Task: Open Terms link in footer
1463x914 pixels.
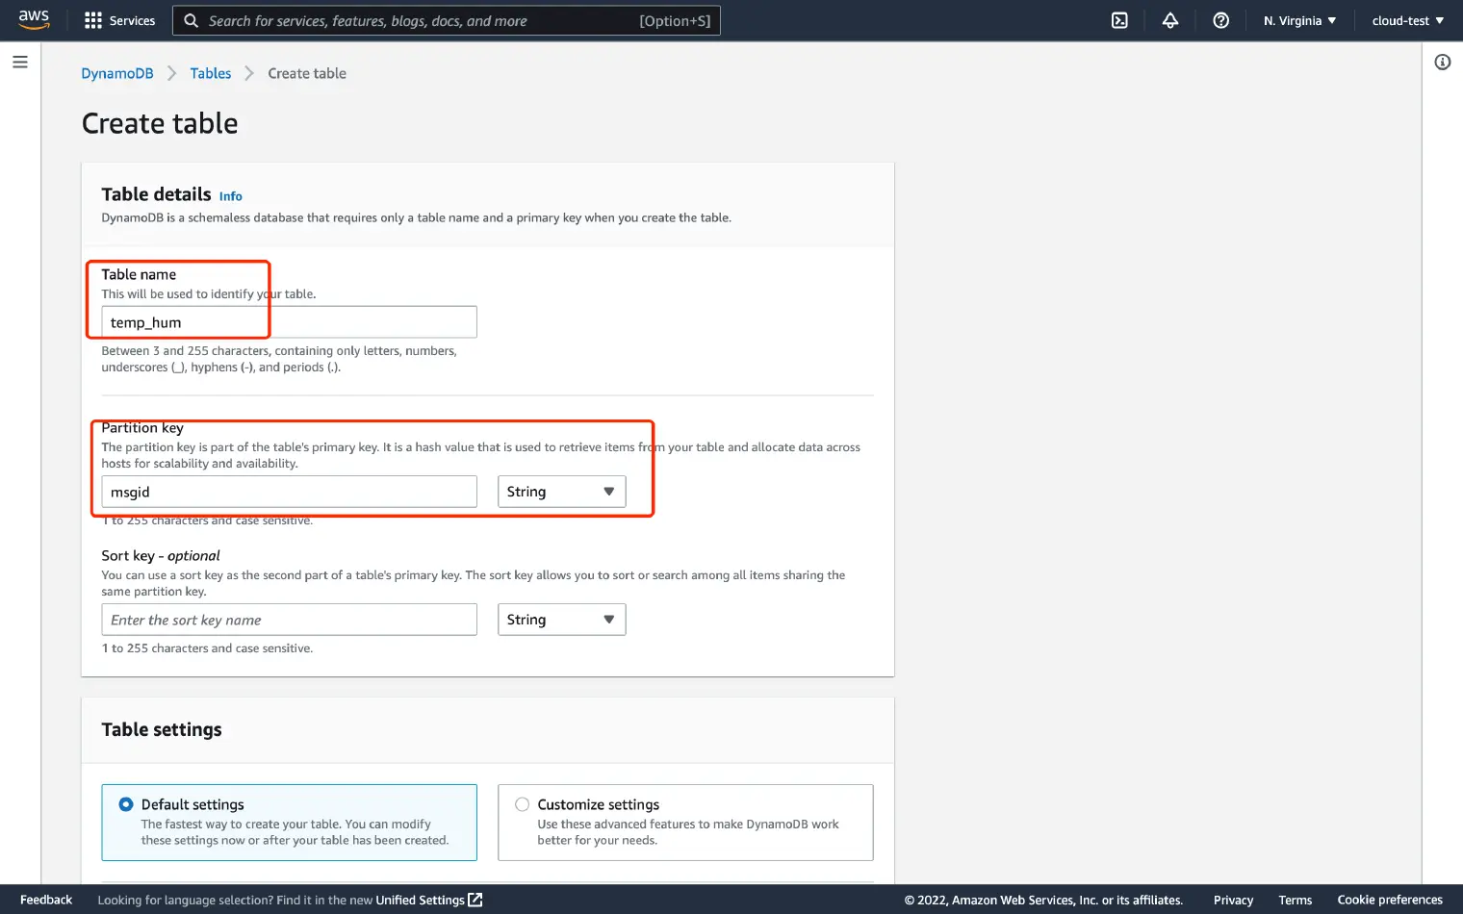Action: click(x=1296, y=900)
